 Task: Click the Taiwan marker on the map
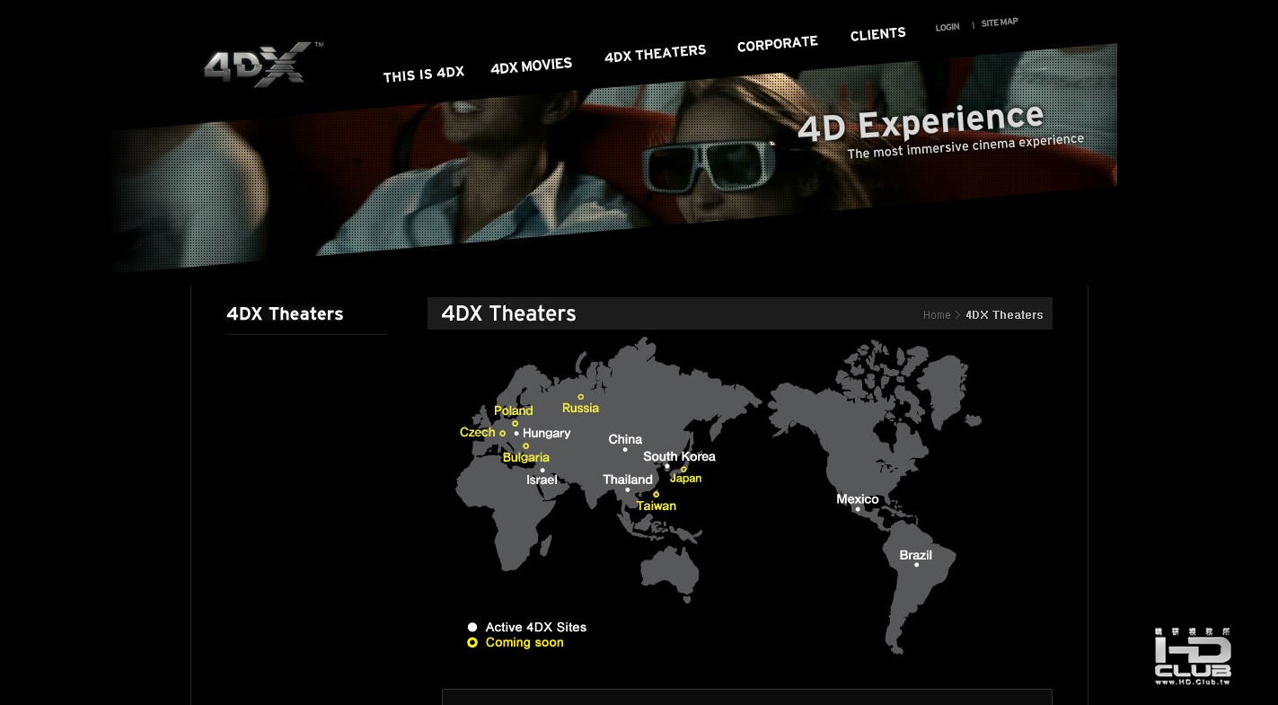[656, 494]
